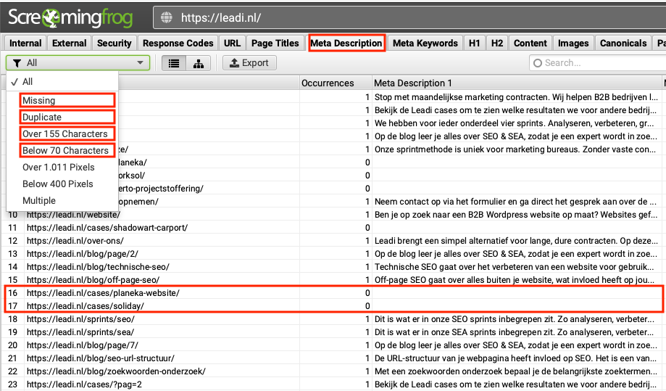
Task: Select Over 155 Characters filter
Action: coord(67,133)
